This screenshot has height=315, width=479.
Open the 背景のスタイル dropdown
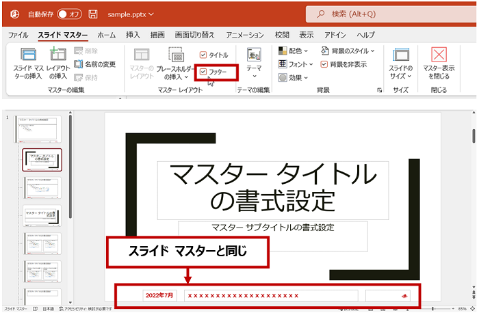348,51
